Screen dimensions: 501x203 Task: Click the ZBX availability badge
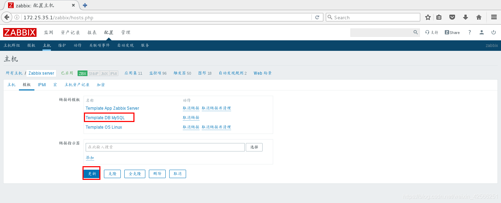click(83, 73)
